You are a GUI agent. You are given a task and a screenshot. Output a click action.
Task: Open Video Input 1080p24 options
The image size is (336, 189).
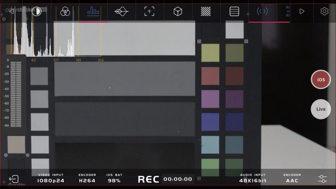[50, 178]
